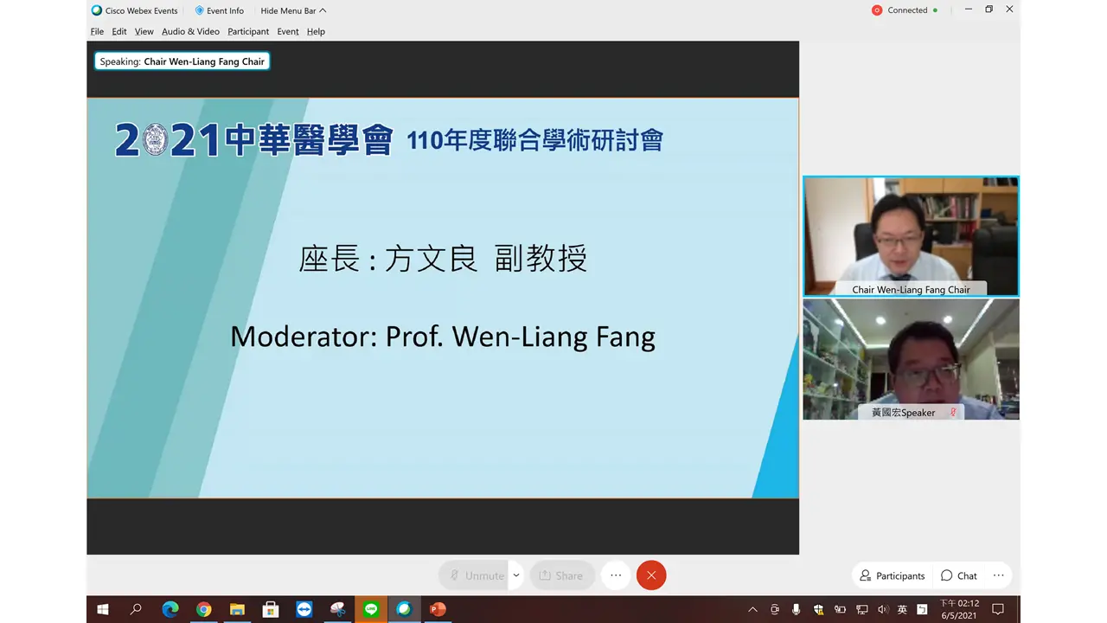The height and width of the screenshot is (623, 1107).
Task: Expand audio options next to Unmute
Action: point(515,575)
